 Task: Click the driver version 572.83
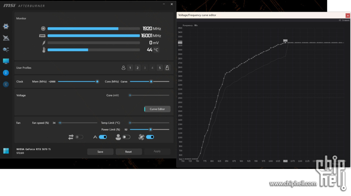(20, 153)
